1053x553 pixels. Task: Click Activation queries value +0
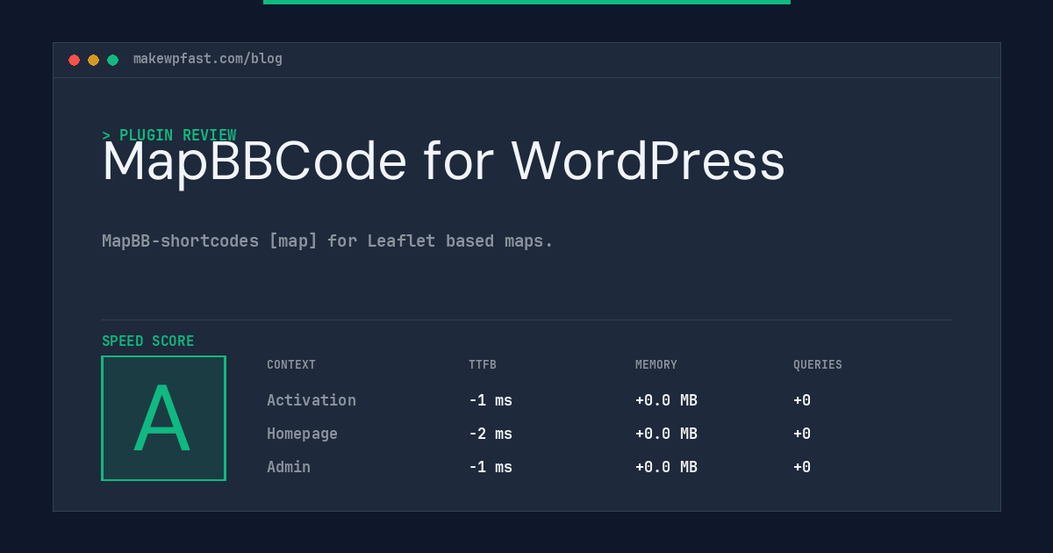802,400
